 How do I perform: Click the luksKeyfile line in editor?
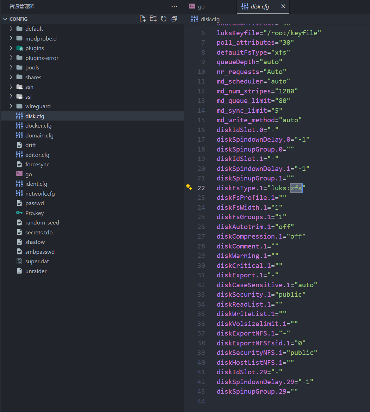coord(269,33)
